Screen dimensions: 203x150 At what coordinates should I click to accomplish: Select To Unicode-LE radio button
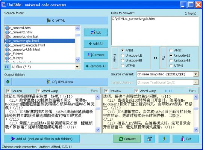(x=171, y=55)
